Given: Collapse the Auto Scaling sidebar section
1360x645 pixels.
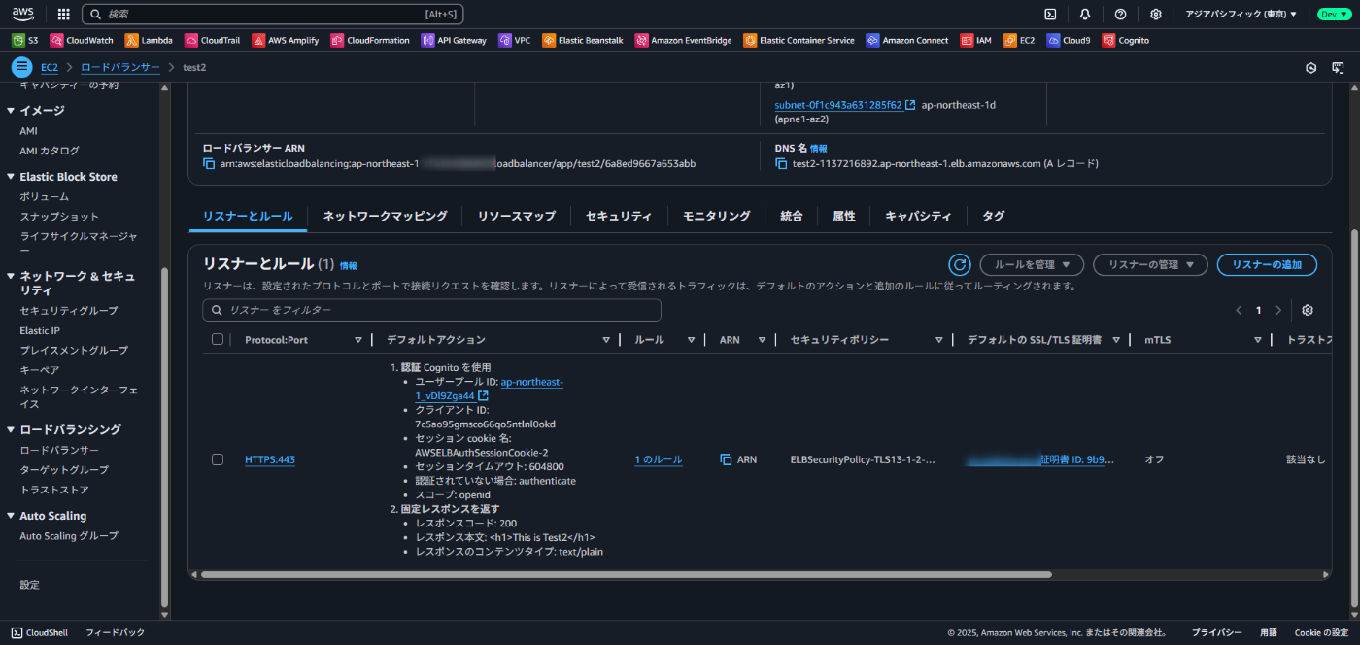Looking at the screenshot, I should tap(11, 516).
